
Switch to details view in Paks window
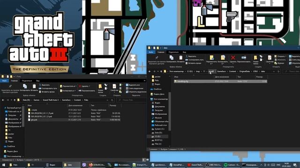pyautogui.click(x=143, y=160)
